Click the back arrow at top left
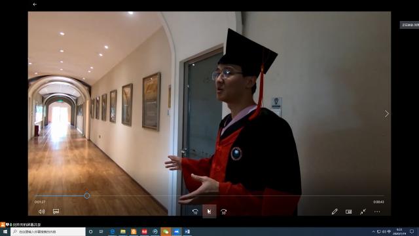 coord(35,5)
